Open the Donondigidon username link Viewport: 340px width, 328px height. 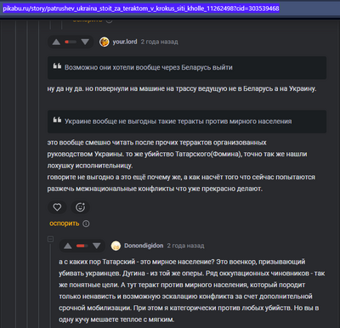pyautogui.click(x=144, y=246)
